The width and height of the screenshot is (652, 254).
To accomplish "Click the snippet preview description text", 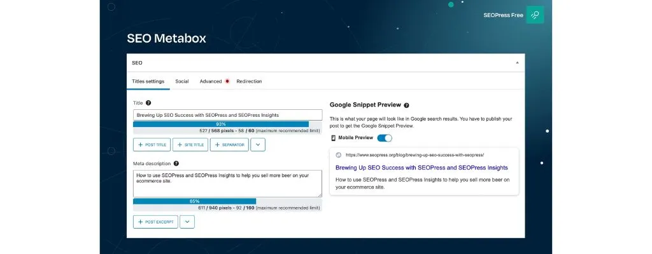I will click(x=423, y=184).
